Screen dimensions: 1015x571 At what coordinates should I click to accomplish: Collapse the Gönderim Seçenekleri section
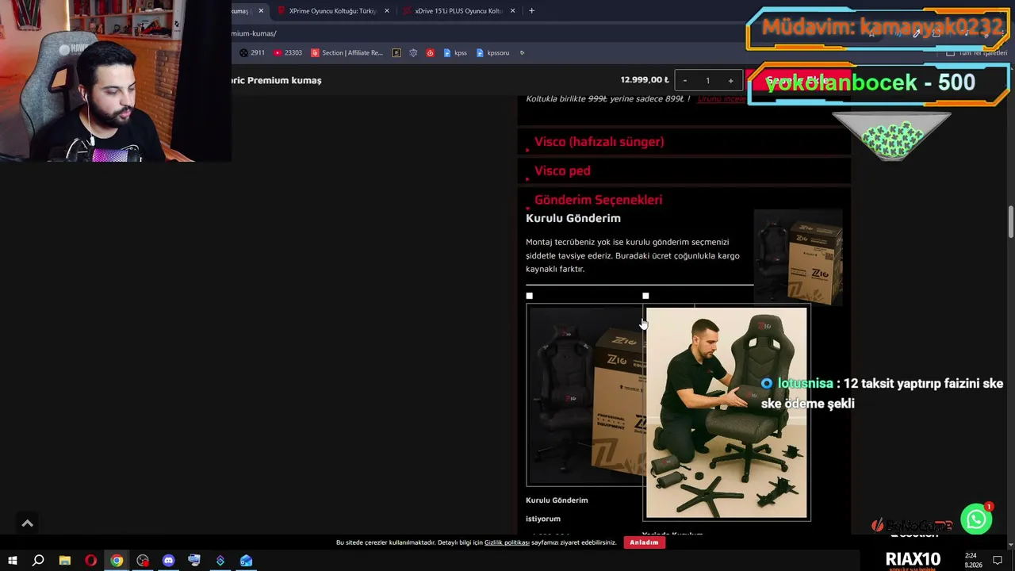[598, 200]
